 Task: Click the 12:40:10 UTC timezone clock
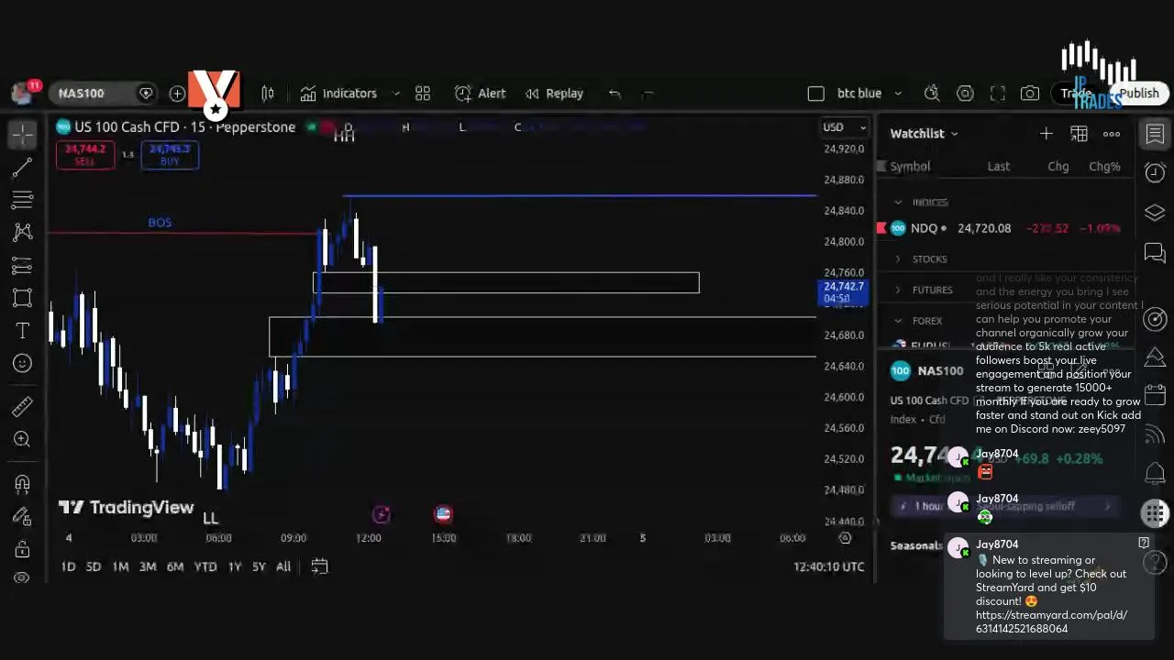tap(829, 566)
